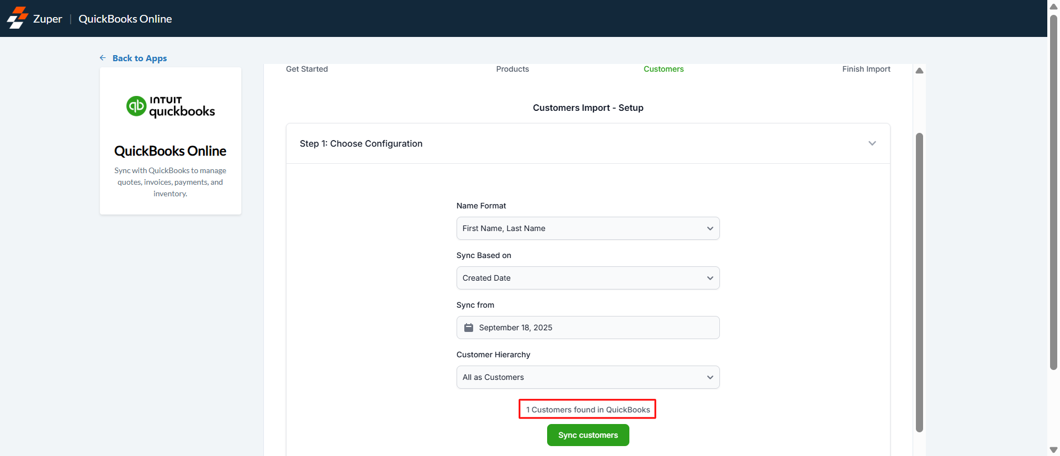Screen dimensions: 1060x456
Task: Click the calendar icon in Sync from
Action: click(x=469, y=328)
